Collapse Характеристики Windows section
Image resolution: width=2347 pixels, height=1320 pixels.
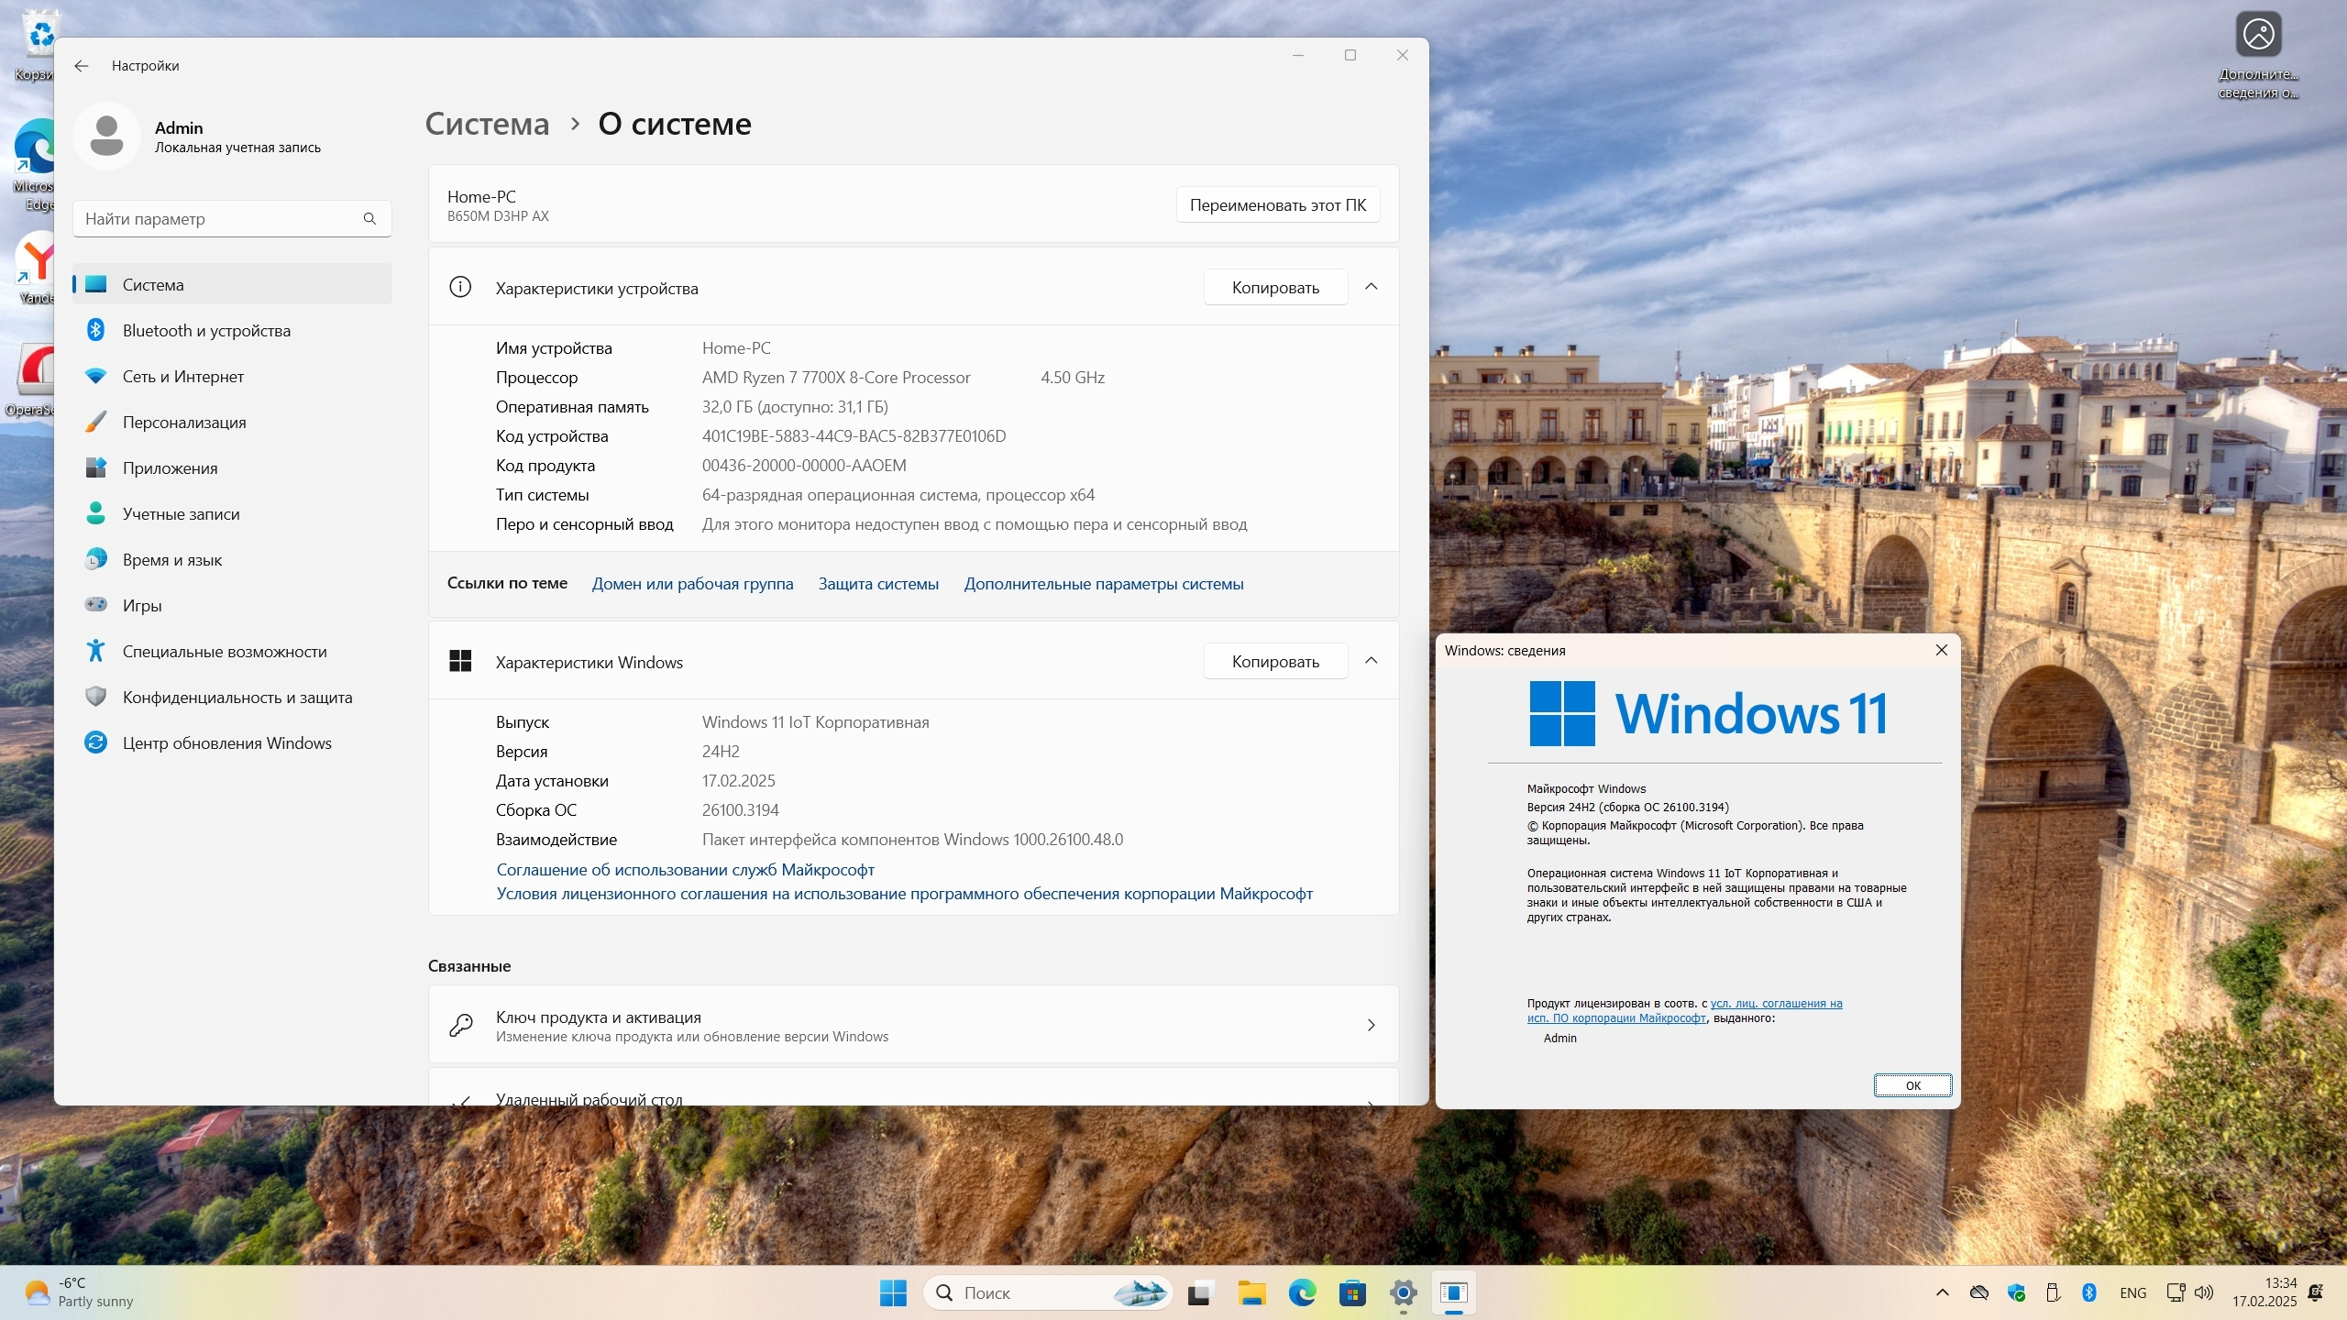coord(1371,661)
